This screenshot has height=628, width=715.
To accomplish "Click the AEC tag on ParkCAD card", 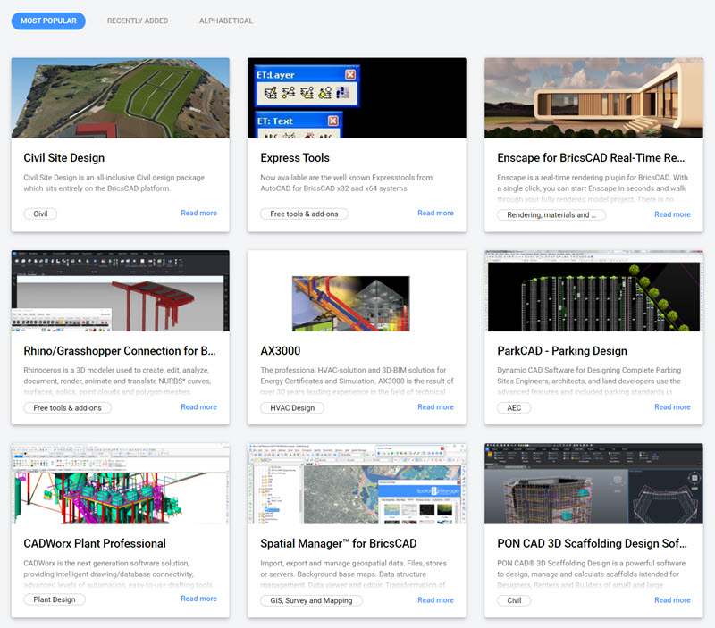I will pos(514,407).
